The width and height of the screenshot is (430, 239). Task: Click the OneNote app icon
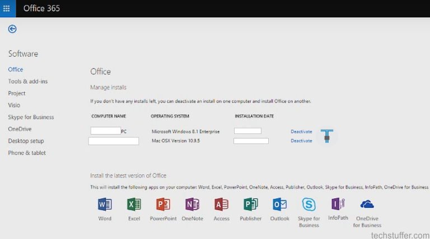pos(192,204)
